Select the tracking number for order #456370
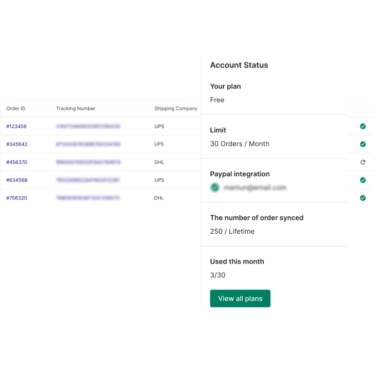The width and height of the screenshot is (390, 368). (x=88, y=162)
